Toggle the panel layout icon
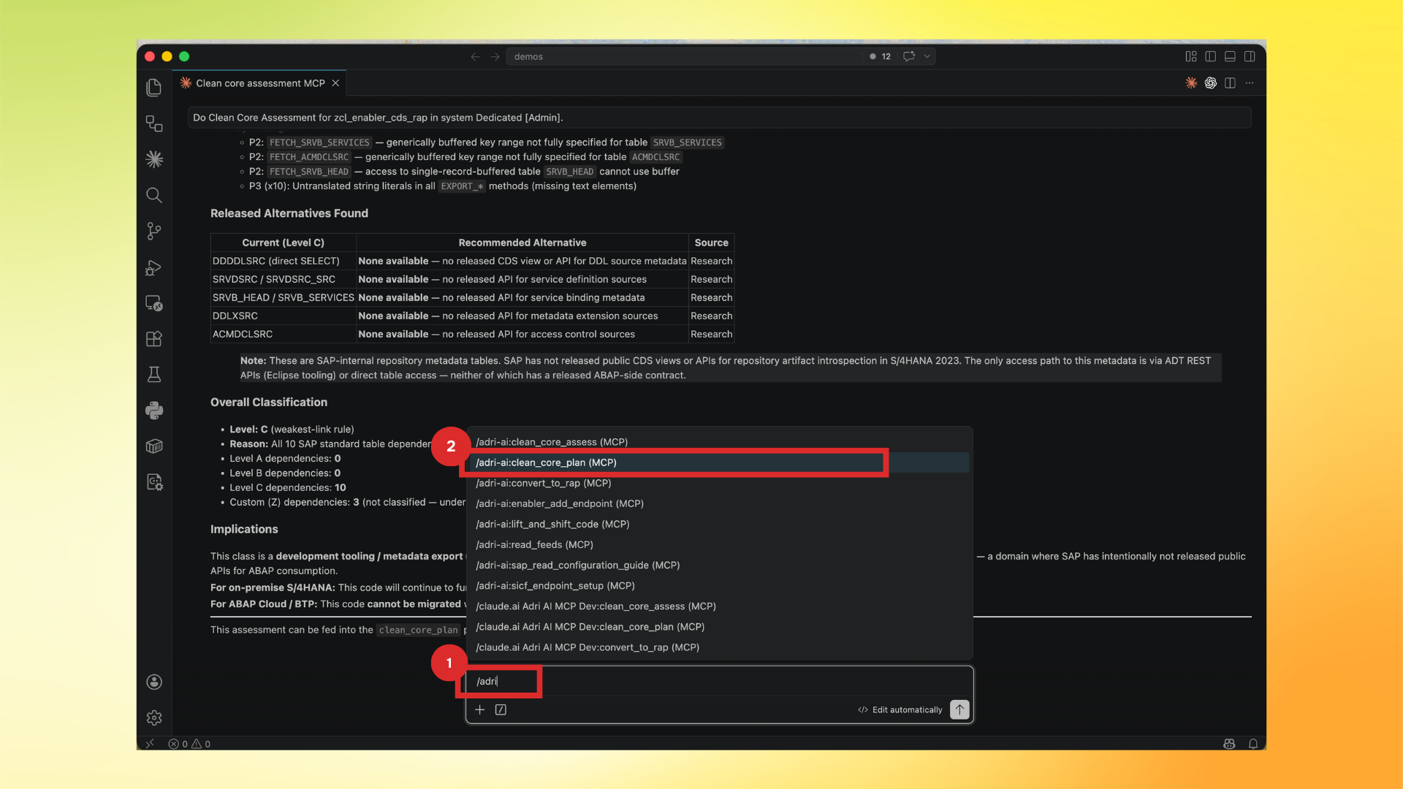This screenshot has width=1403, height=789. pos(1230,56)
